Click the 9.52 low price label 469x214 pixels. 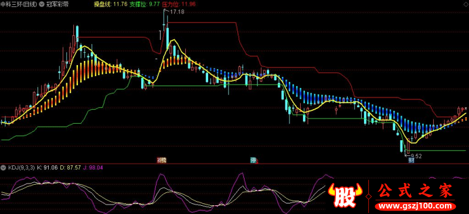[416, 156]
